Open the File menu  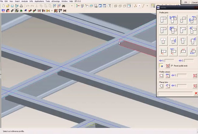click(2, 1)
